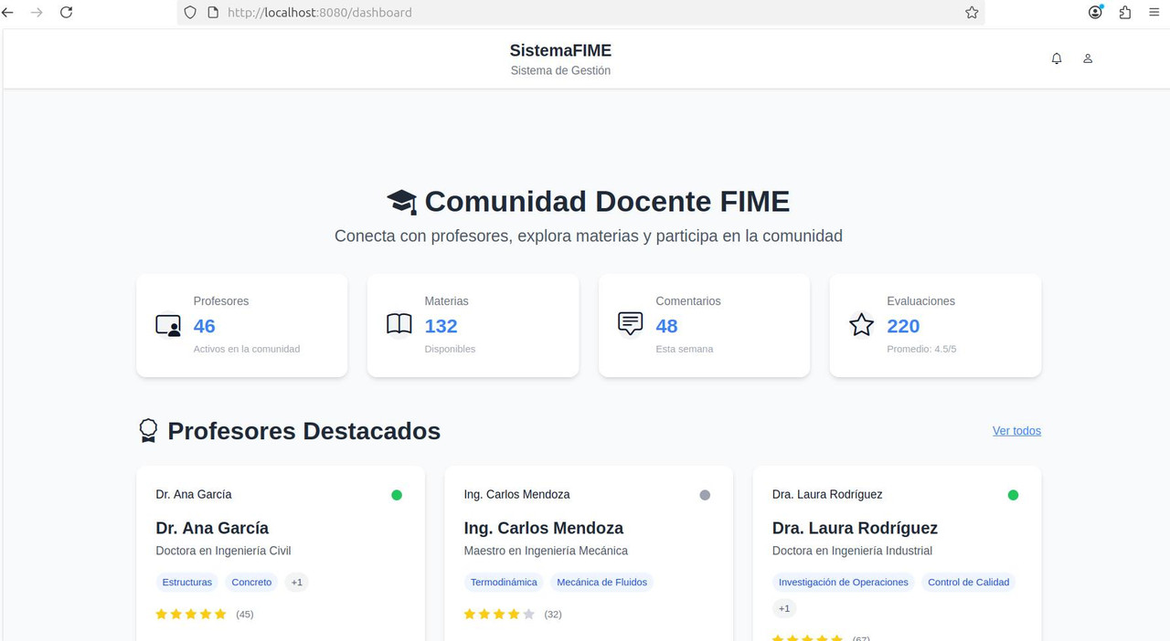
Task: Click the Sistema de Gestión subtitle
Action: (x=560, y=70)
